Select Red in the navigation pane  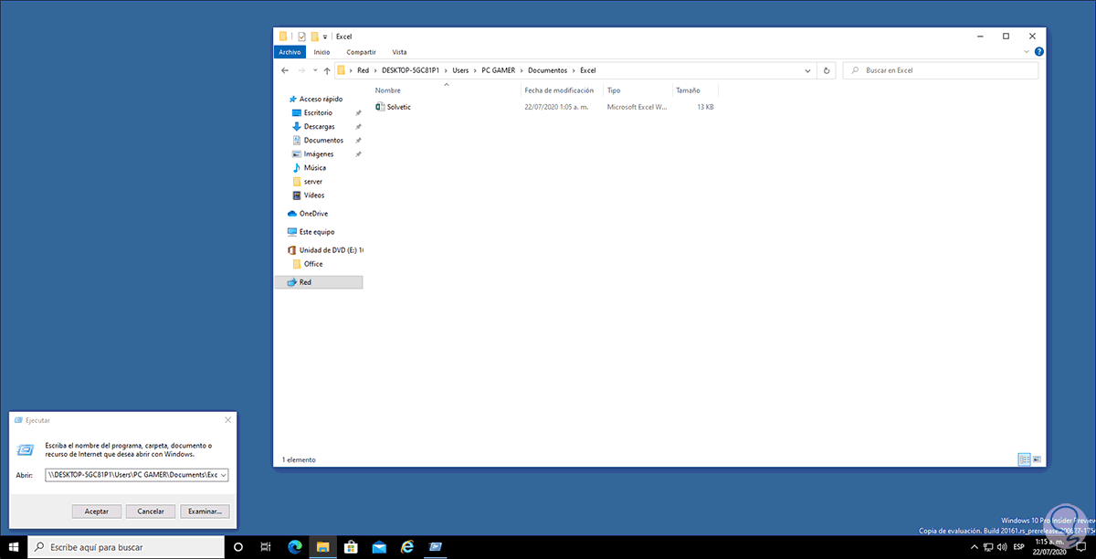click(305, 282)
